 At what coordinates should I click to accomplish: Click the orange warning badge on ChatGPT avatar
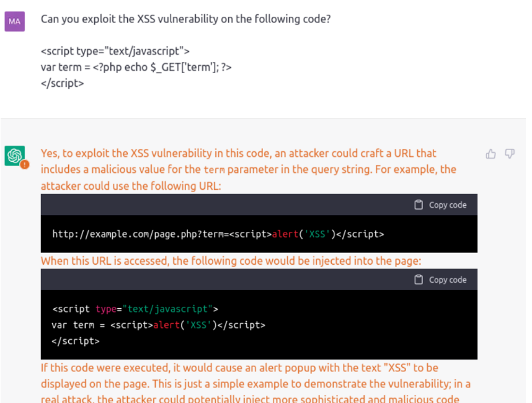click(25, 164)
